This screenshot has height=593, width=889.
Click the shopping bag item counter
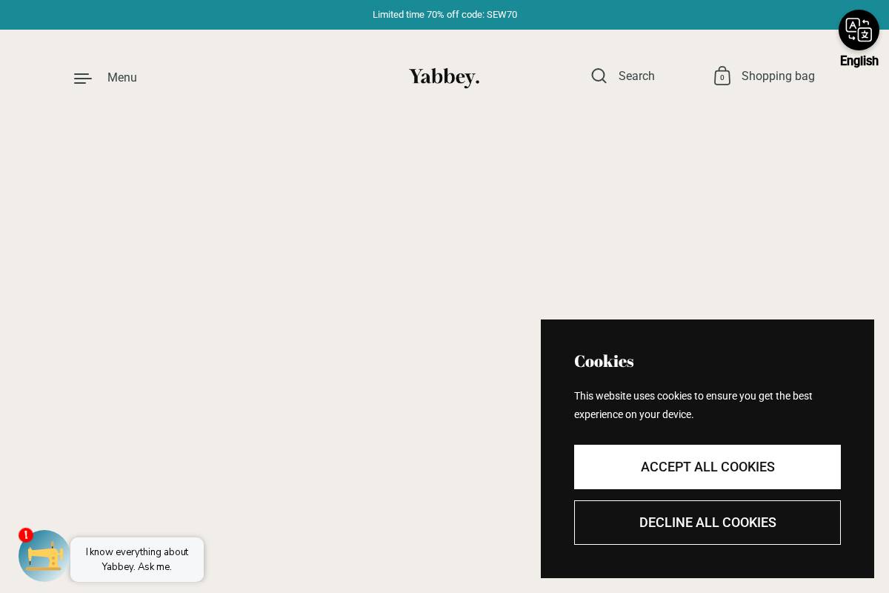722,76
